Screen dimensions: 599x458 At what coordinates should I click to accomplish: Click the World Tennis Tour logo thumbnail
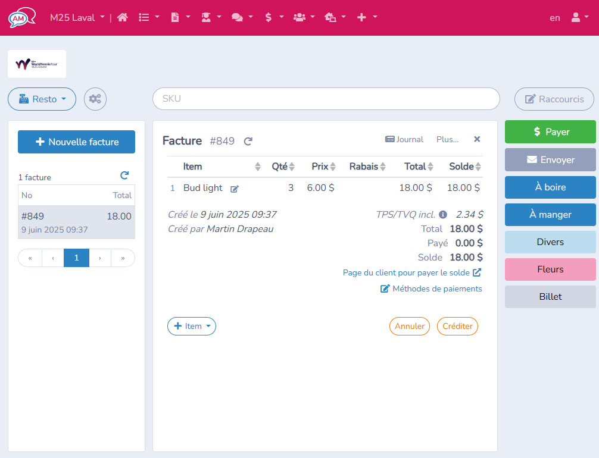click(37, 64)
